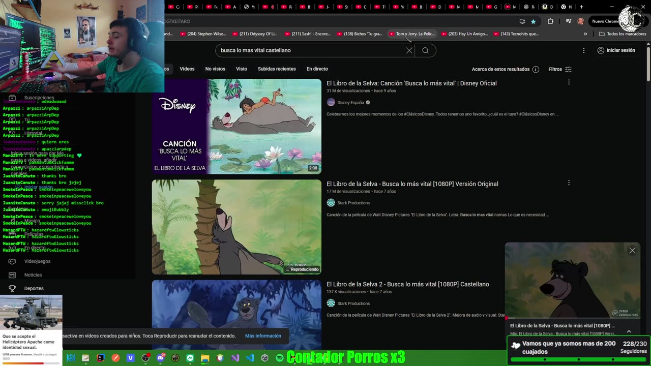Click Stark Productions avatar under Versión Original result

point(331,203)
